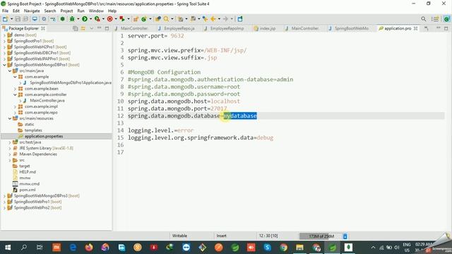Expand the SpringBootWebMongoDBPro3 project
Image resolution: width=452 pixels, height=254 pixels.
[4, 196]
